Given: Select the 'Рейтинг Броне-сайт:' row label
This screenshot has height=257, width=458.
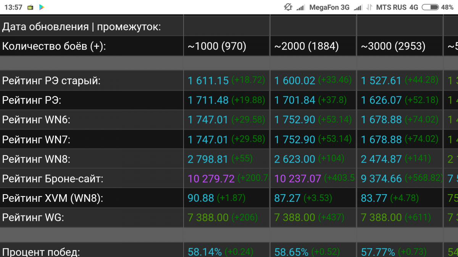Looking at the screenshot, I should pos(53,179).
